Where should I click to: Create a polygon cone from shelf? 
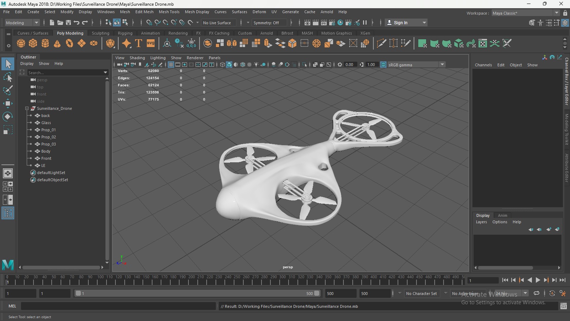click(57, 44)
